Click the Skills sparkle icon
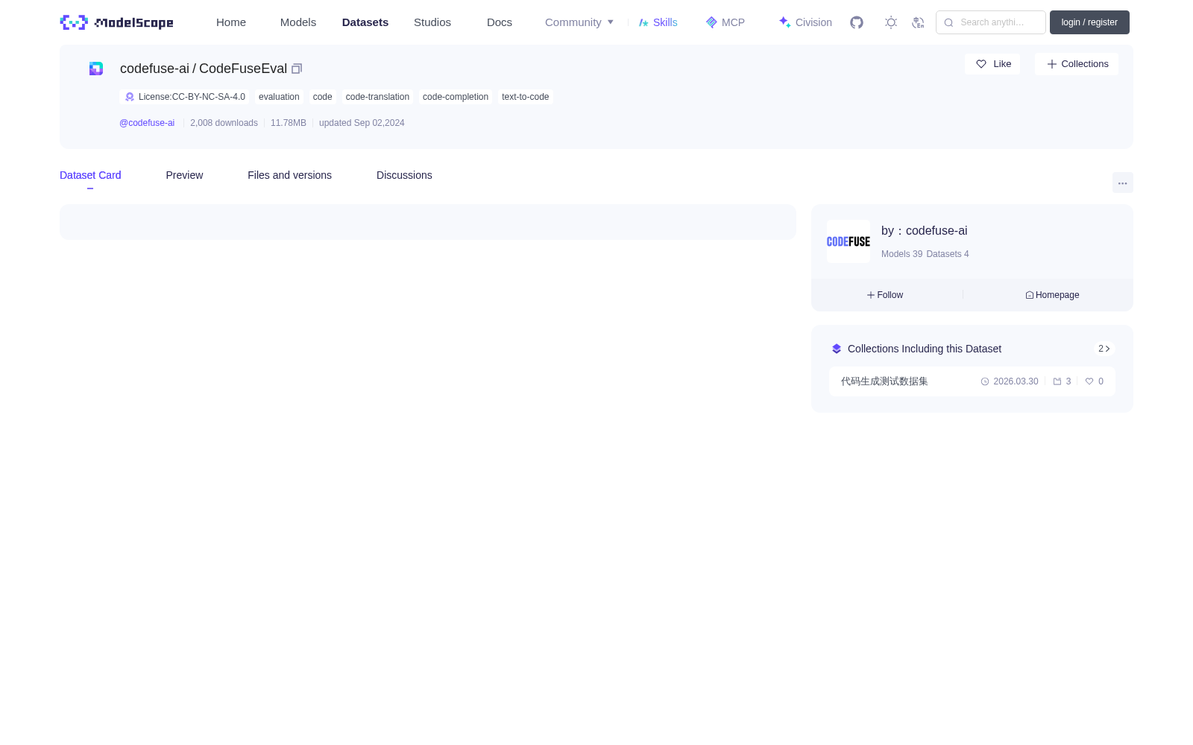The height and width of the screenshot is (745, 1193). click(x=643, y=22)
